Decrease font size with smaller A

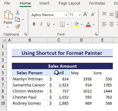pyautogui.click(x=93, y=14)
